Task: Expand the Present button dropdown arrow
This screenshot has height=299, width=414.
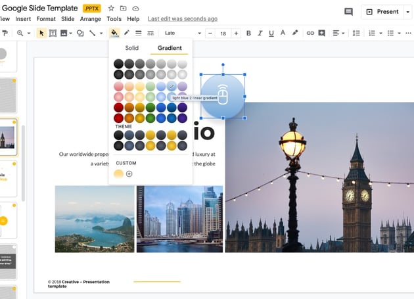Action: point(407,12)
